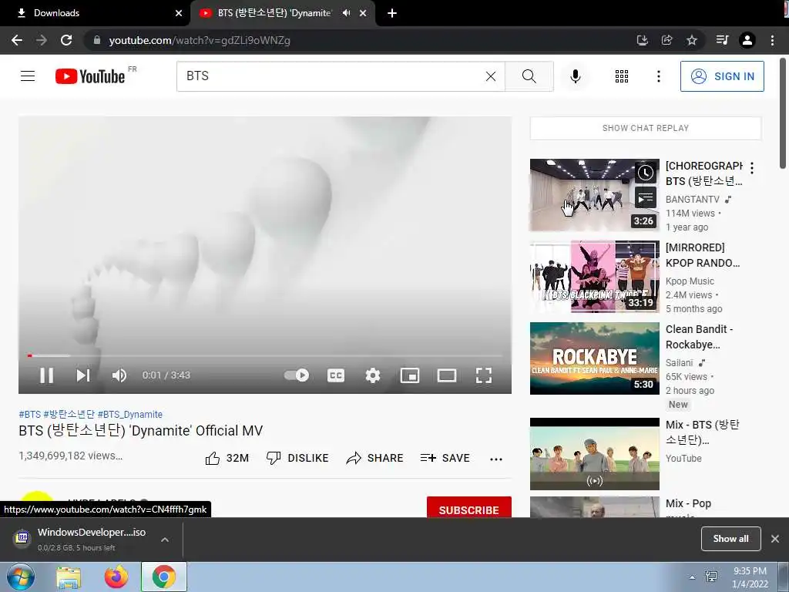
Task: Open the Rockabye video thumbnail
Action: pos(594,358)
